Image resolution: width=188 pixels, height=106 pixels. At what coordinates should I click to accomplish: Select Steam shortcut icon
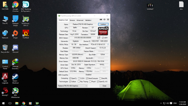(15, 78)
